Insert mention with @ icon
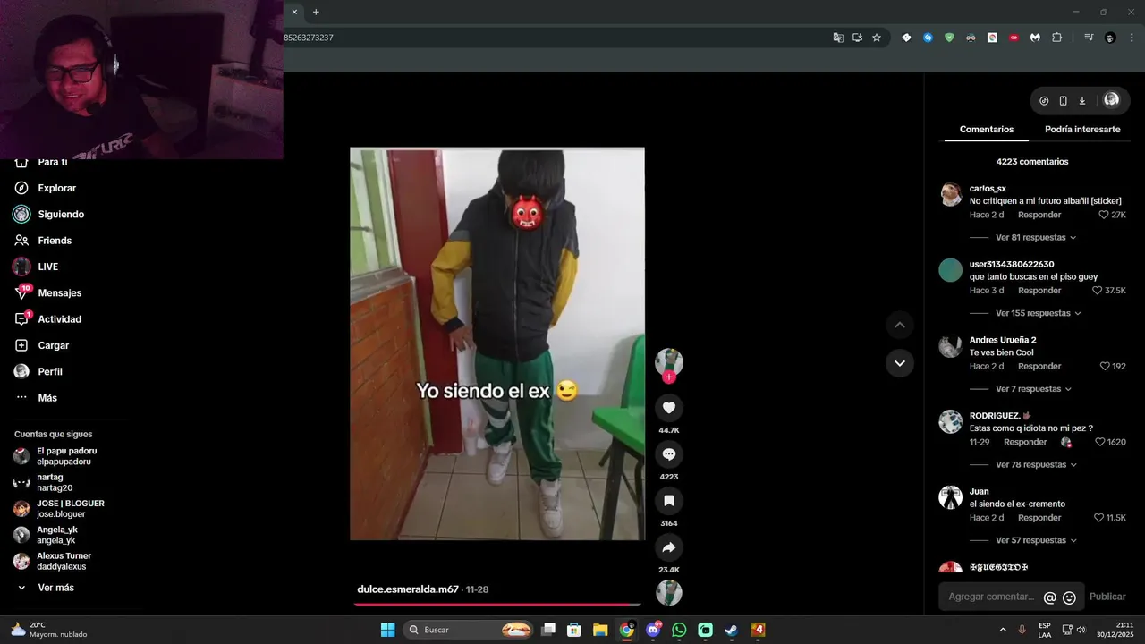The width and height of the screenshot is (1145, 644). (1050, 597)
